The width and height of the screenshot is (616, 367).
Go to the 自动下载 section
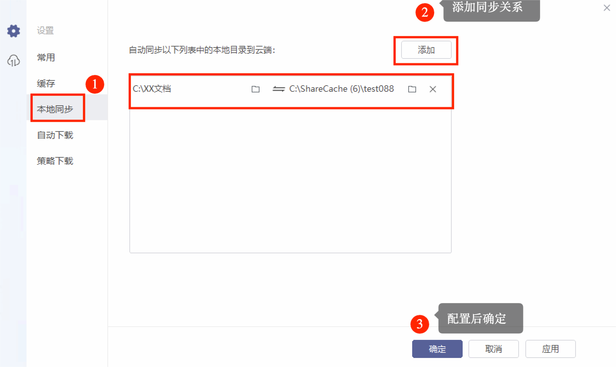point(55,135)
